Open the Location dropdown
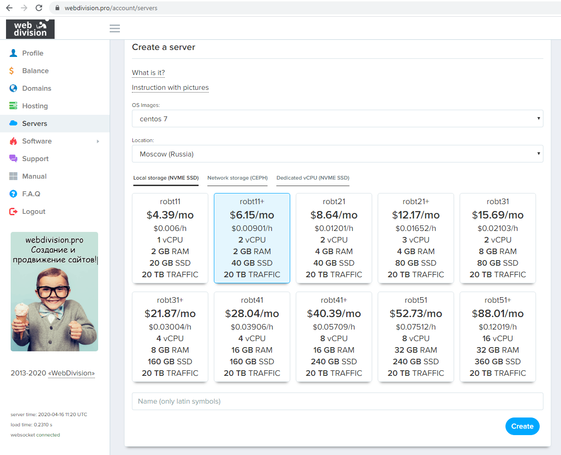Viewport: 561px width, 455px height. [x=337, y=154]
